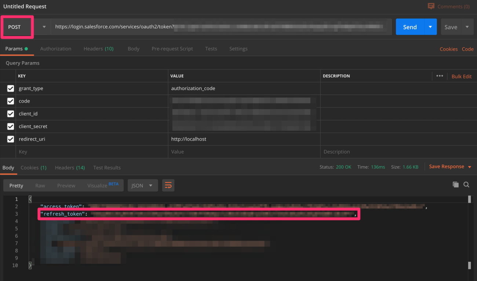Screen dimensions: 477x281
Task: Click the wrap lines icon in response toolbar
Action: (168, 185)
